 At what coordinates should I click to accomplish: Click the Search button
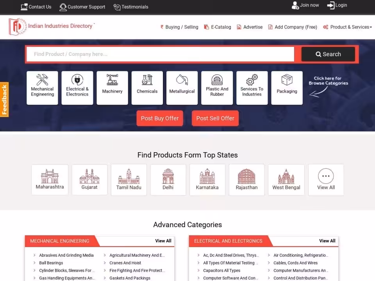[x=328, y=54]
